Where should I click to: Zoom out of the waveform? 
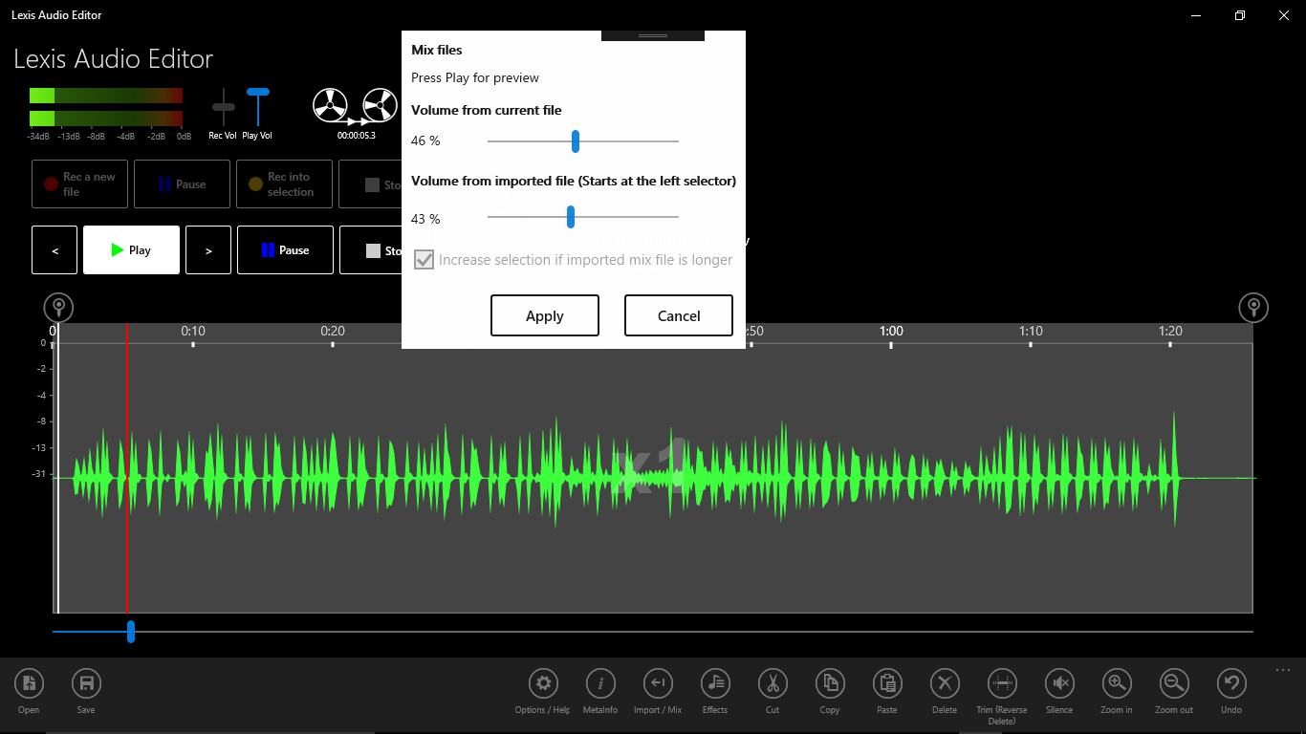[x=1174, y=683]
